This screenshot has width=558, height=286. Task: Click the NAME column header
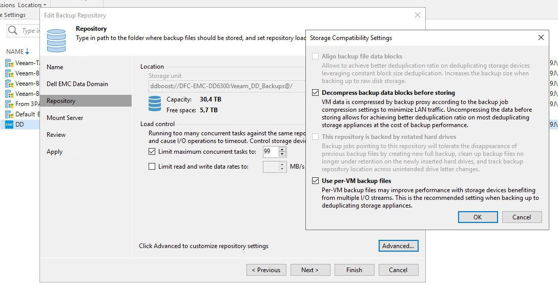click(15, 52)
